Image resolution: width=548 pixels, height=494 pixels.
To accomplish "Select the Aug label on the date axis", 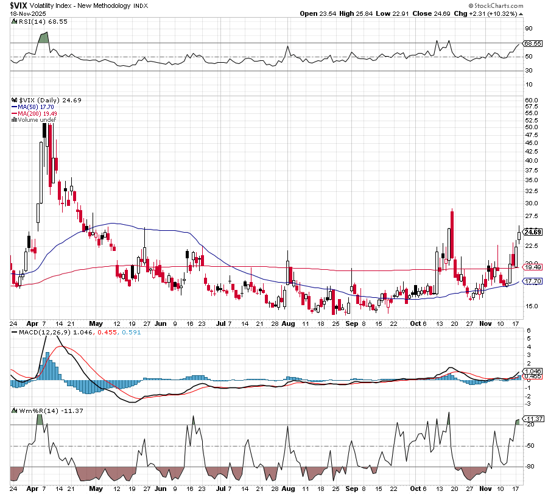I will 287,323.
